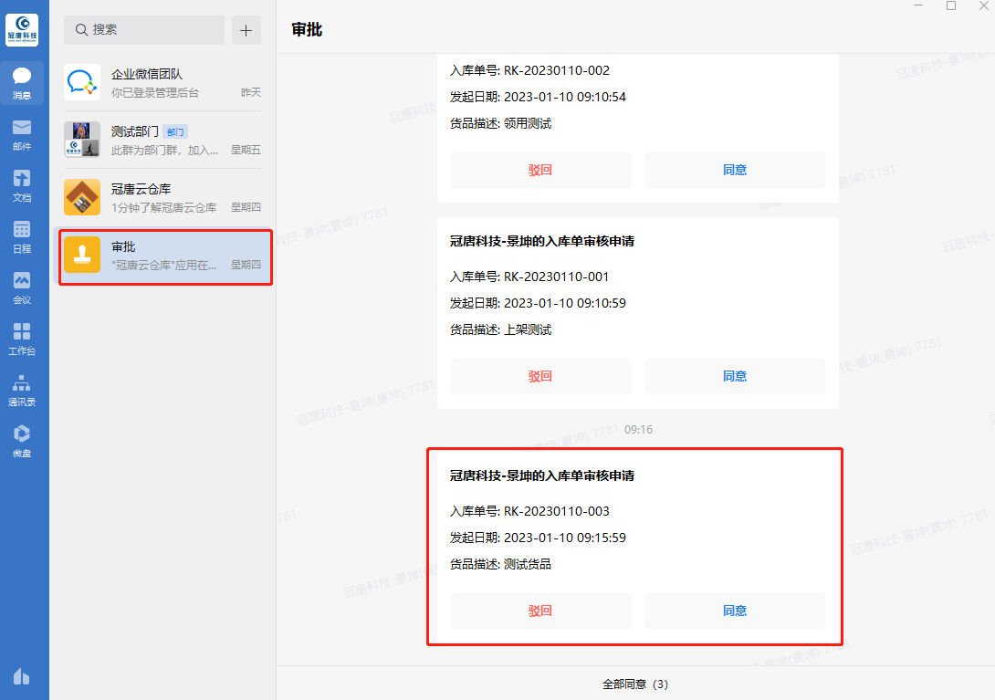The height and width of the screenshot is (700, 995).
Task: Click the 昨天 time on 企业微信团队
Action: point(251,93)
